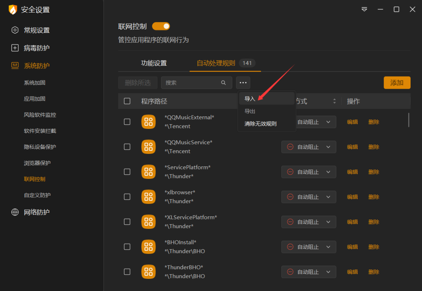
Task: Click the block icon in *xlbrowser* row
Action: 290,197
